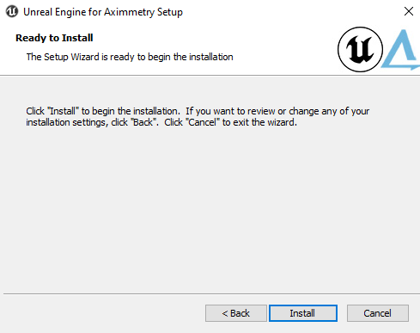Click the divider line below the header
Image resolution: width=420 pixels, height=333 pixels.
pos(210,76)
